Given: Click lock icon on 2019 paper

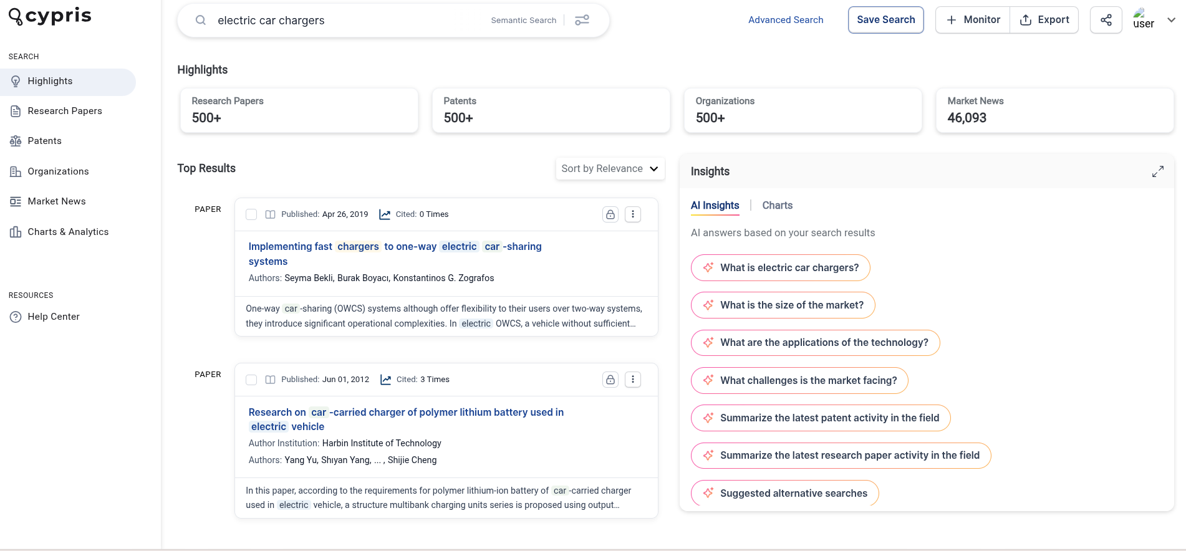Looking at the screenshot, I should pos(610,214).
